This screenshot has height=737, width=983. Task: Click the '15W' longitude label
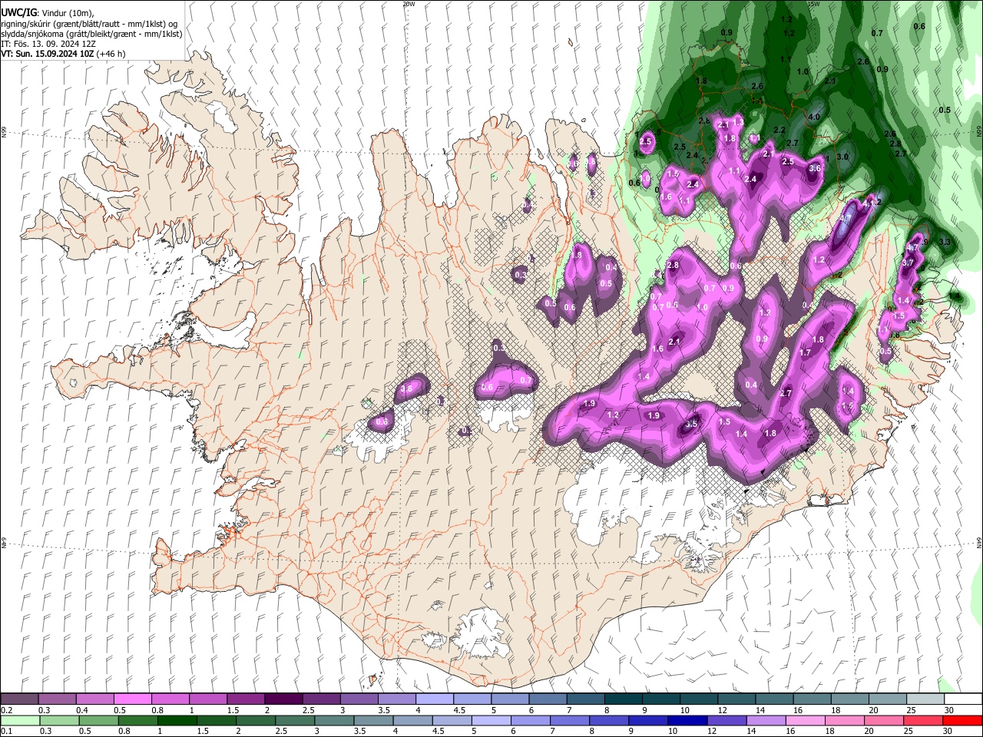814,4
